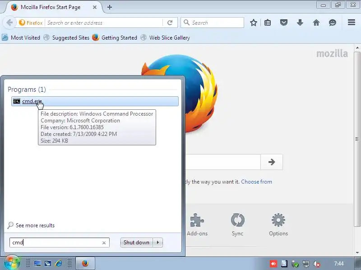Launch cmd.exe from Programs results

click(95, 101)
